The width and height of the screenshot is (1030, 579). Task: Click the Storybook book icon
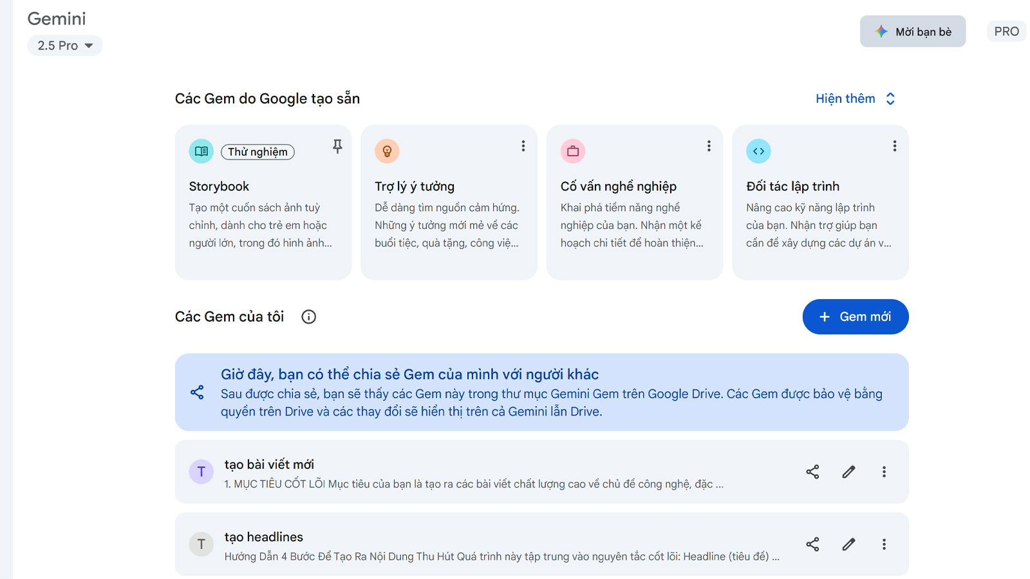[x=201, y=151]
